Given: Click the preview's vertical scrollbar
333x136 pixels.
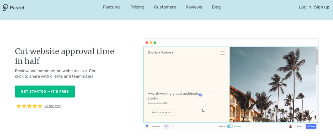Looking at the screenshot, I should [x=317, y=57].
